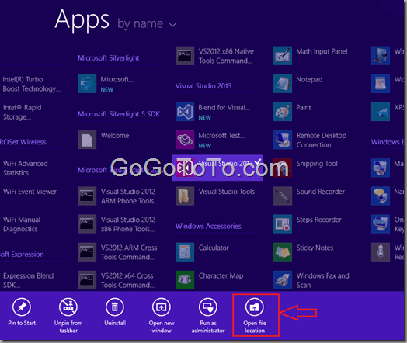407x343 pixels.
Task: Click the Windows Fax and Scan label
Action: tap(322, 280)
